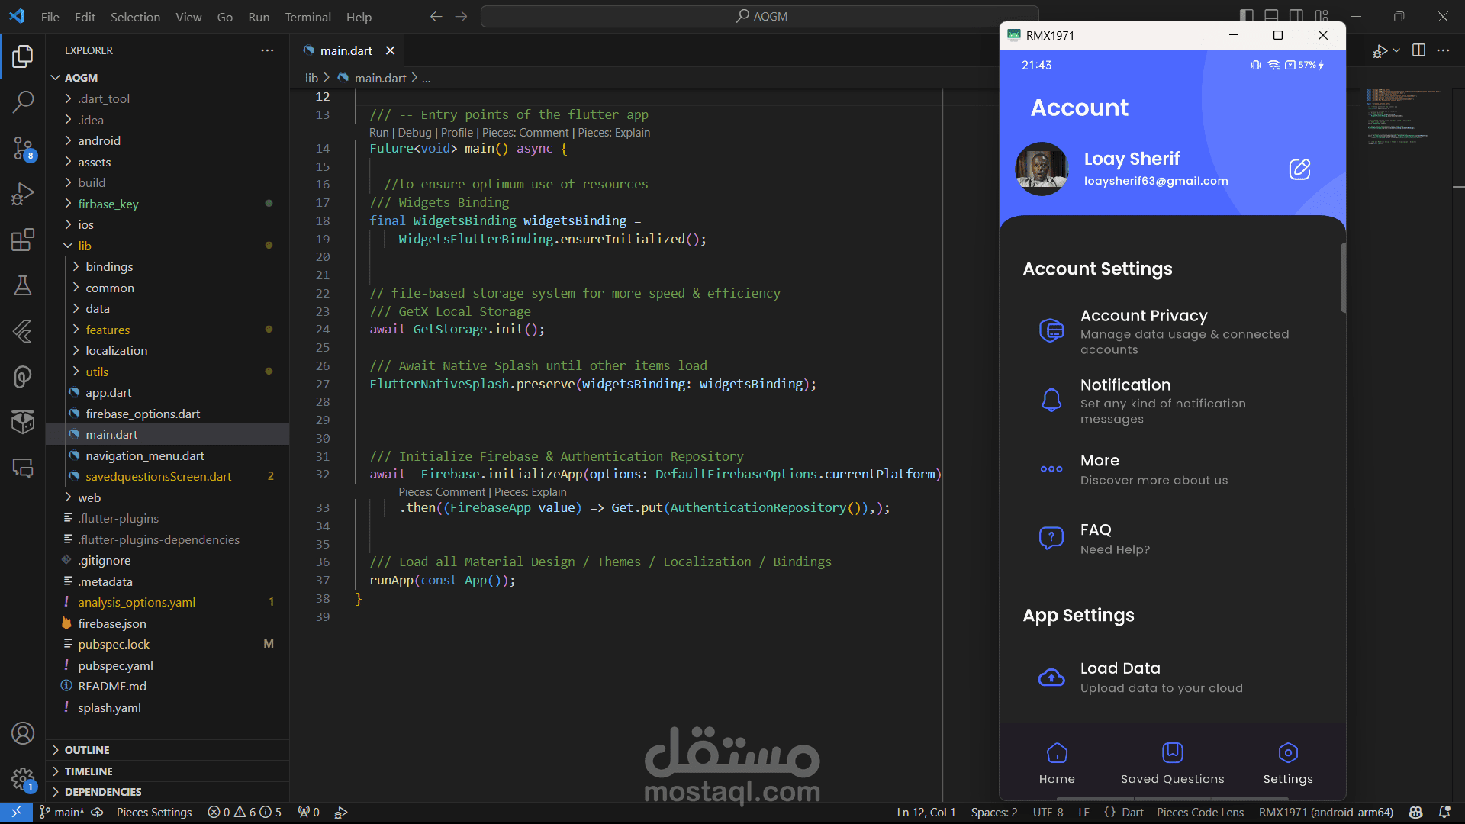The height and width of the screenshot is (824, 1465).
Task: Open the Terminal menu
Action: click(x=307, y=17)
